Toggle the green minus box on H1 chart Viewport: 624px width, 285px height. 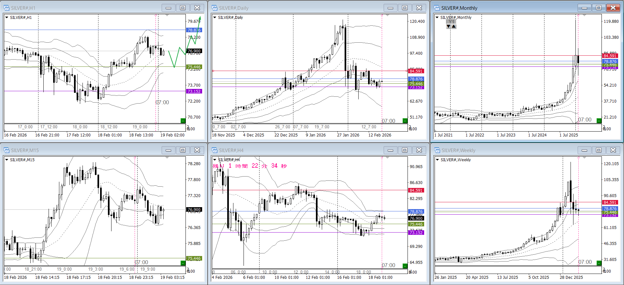click(183, 121)
